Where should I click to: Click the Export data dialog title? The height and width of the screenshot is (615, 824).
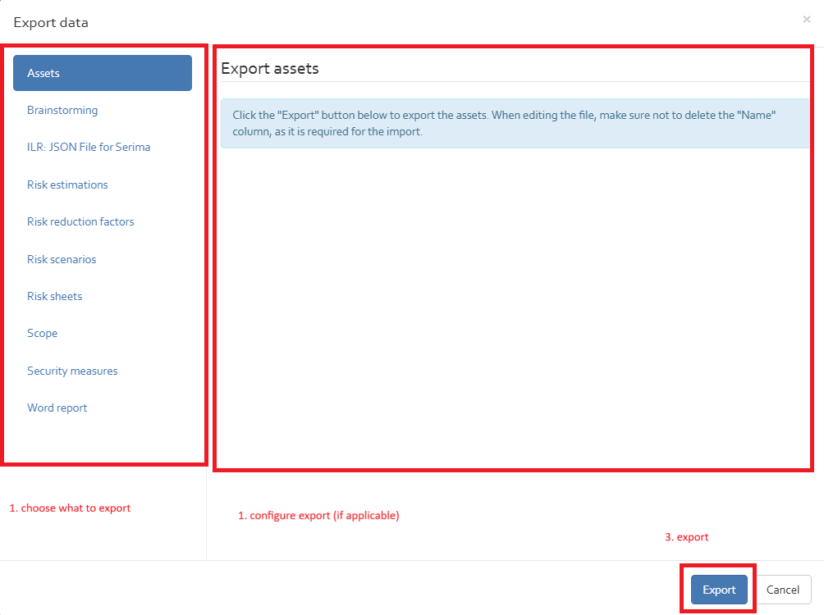(51, 23)
